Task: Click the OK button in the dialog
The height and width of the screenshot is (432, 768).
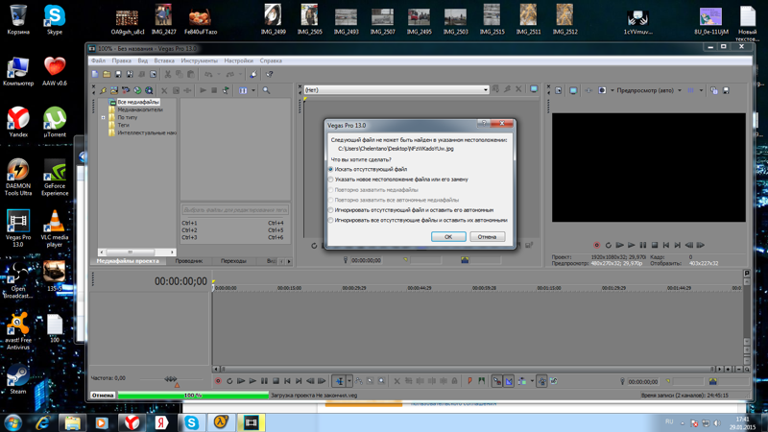Action: click(448, 236)
